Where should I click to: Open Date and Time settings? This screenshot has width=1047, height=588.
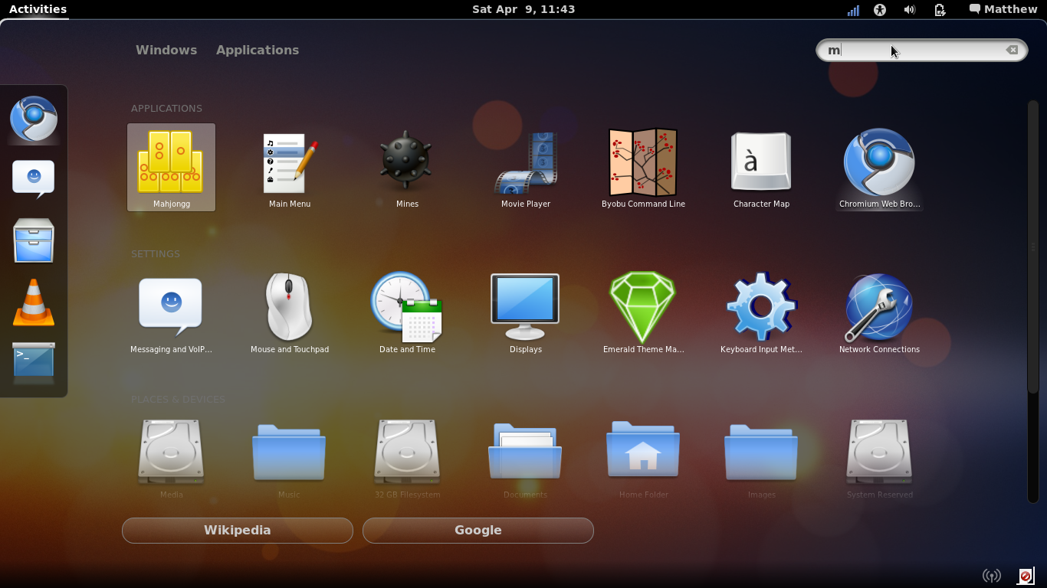407,312
